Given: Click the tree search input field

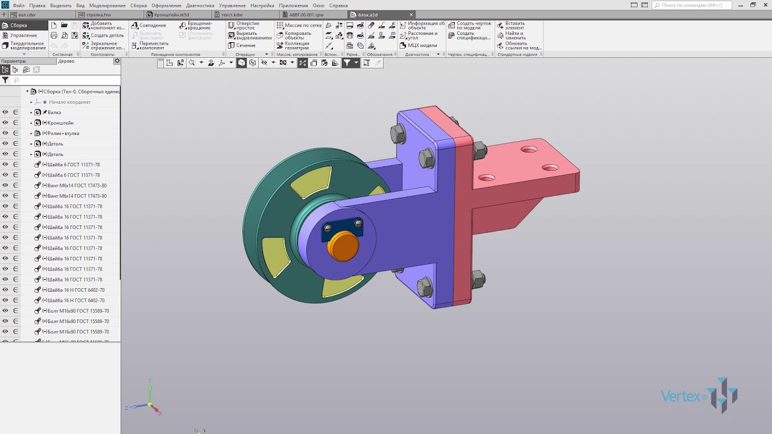Looking at the screenshot, I should pos(66,80).
